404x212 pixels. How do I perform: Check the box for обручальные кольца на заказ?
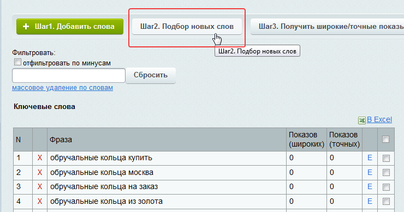(386, 187)
